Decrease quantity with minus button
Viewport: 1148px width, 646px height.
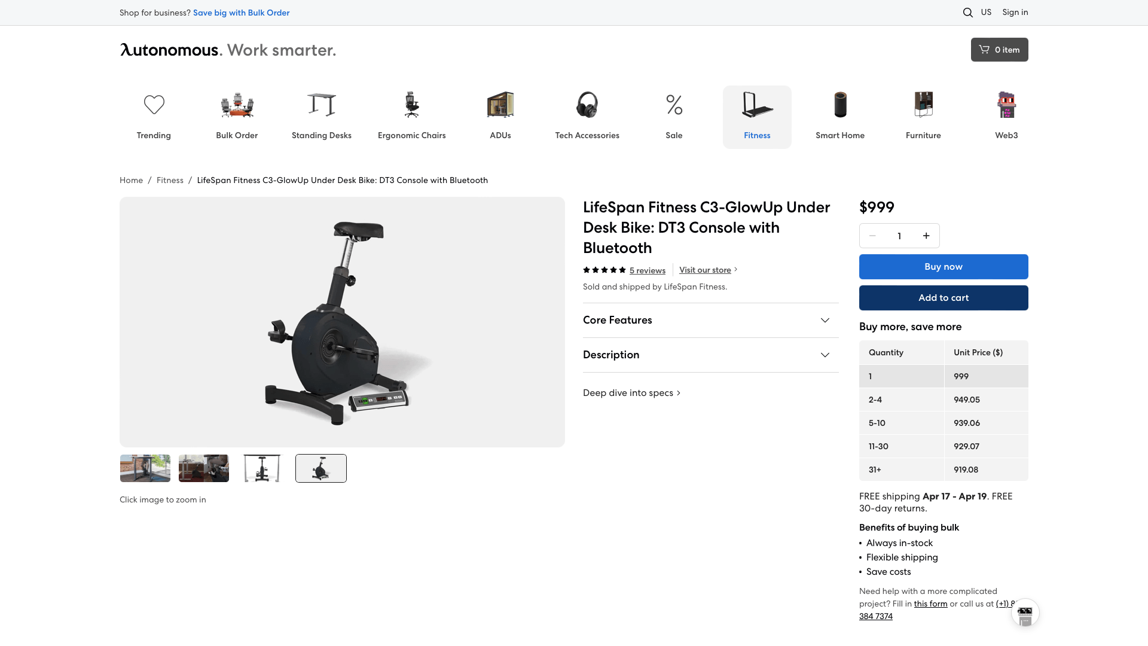(872, 236)
